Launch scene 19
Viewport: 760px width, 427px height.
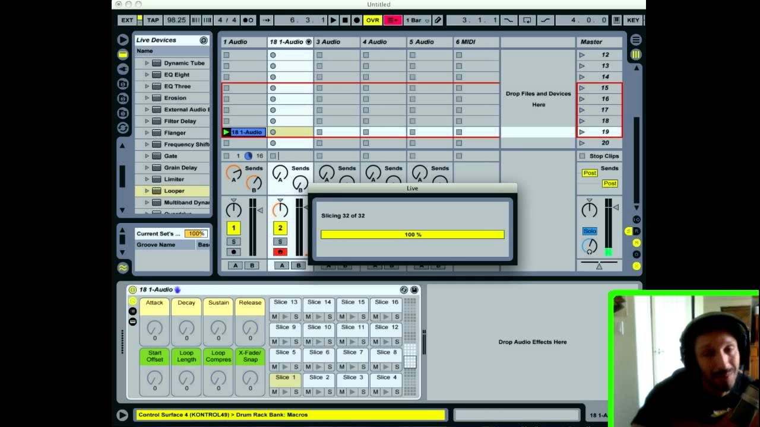click(x=582, y=132)
